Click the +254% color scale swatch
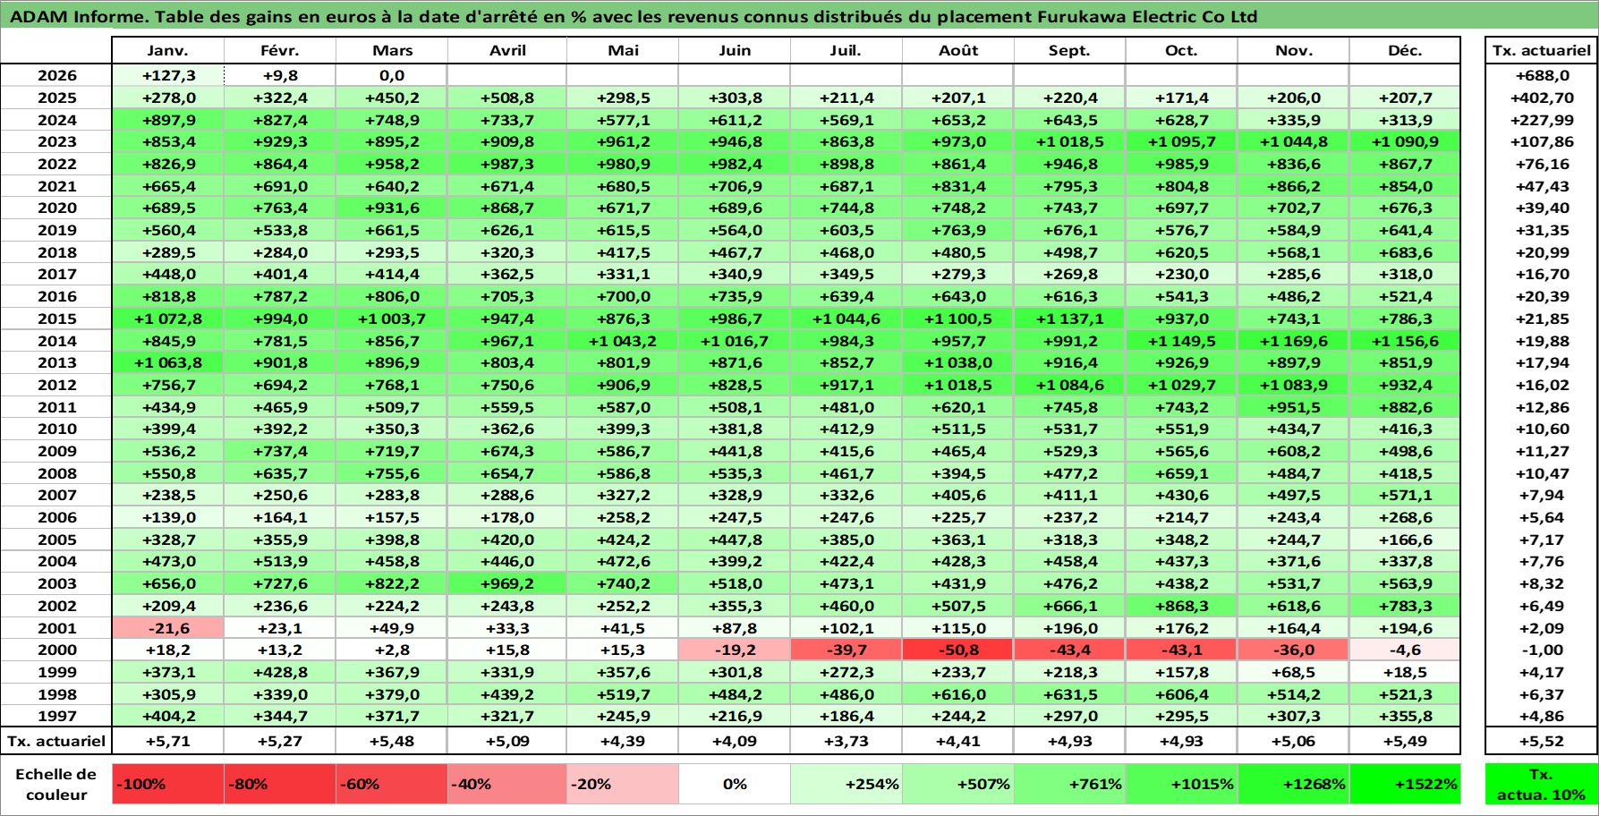 click(x=846, y=784)
